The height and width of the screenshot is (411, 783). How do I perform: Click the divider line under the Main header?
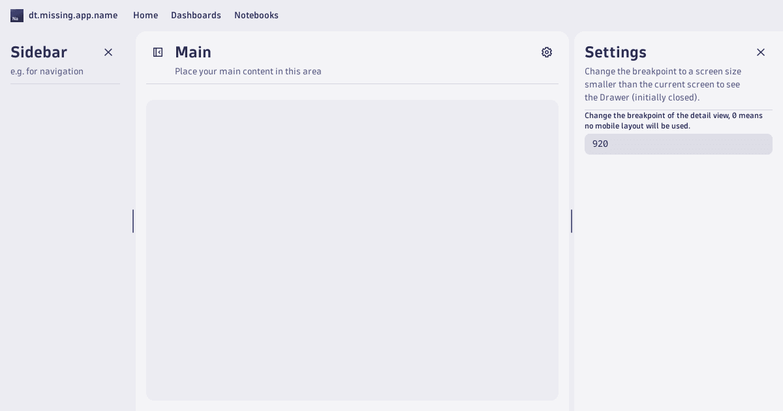(352, 84)
